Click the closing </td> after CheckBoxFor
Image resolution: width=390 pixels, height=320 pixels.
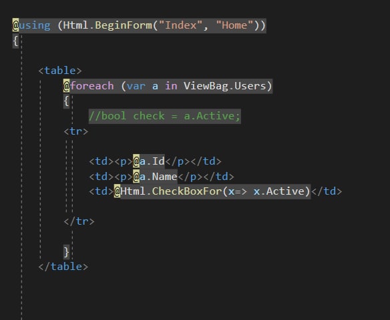pos(327,191)
